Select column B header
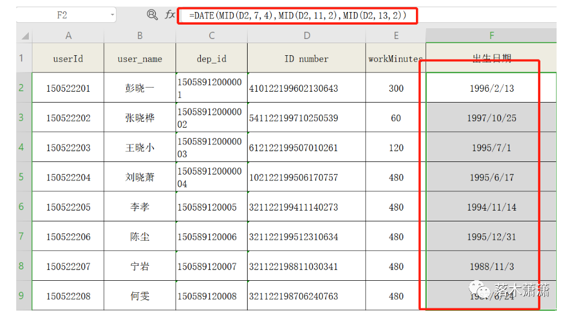The image size is (568, 315). [140, 36]
